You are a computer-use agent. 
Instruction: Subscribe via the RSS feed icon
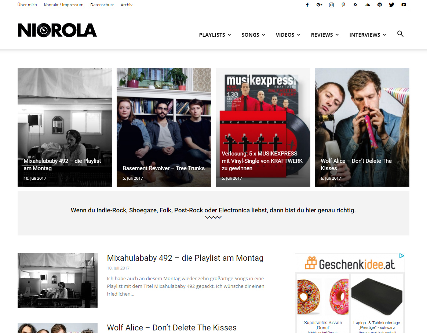[x=355, y=5]
